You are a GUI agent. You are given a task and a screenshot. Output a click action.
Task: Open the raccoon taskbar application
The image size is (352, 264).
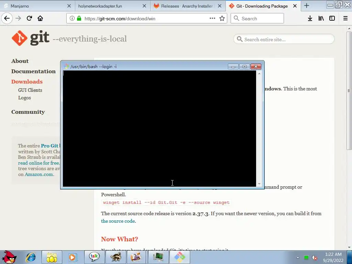coord(115,257)
